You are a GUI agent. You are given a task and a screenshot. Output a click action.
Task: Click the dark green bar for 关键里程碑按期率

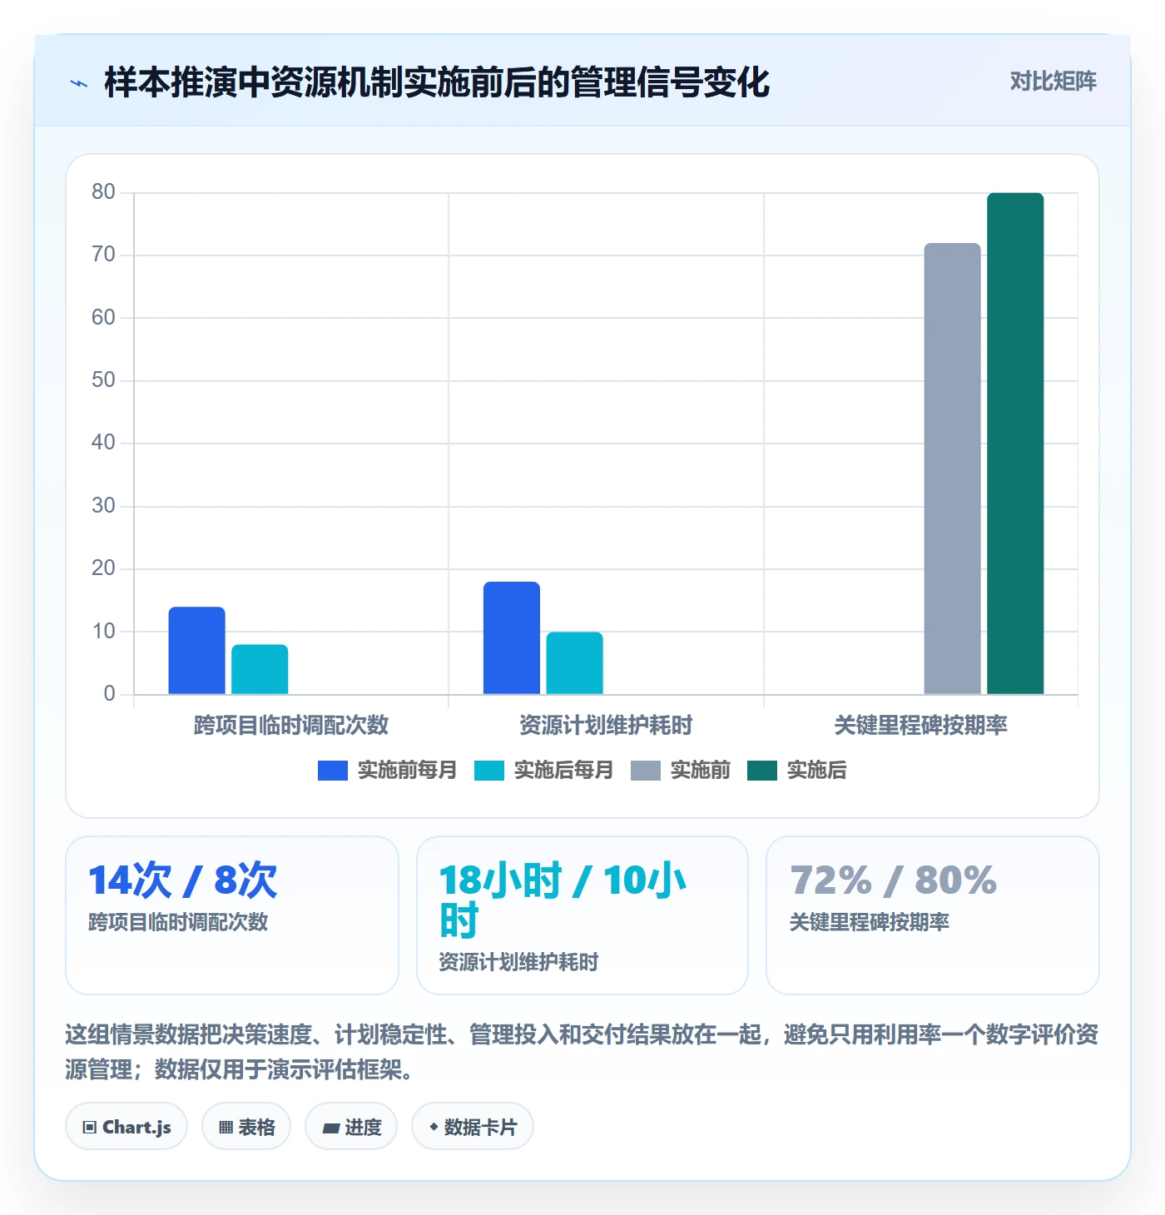(x=1015, y=444)
